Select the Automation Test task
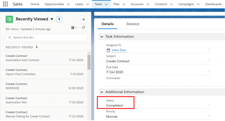 click(x=44, y=100)
